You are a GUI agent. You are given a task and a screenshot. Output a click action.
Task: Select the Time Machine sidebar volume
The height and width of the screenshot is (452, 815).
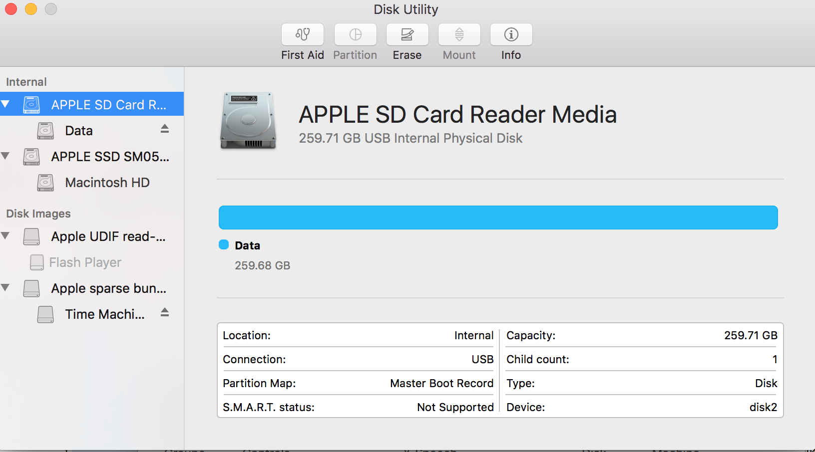104,314
